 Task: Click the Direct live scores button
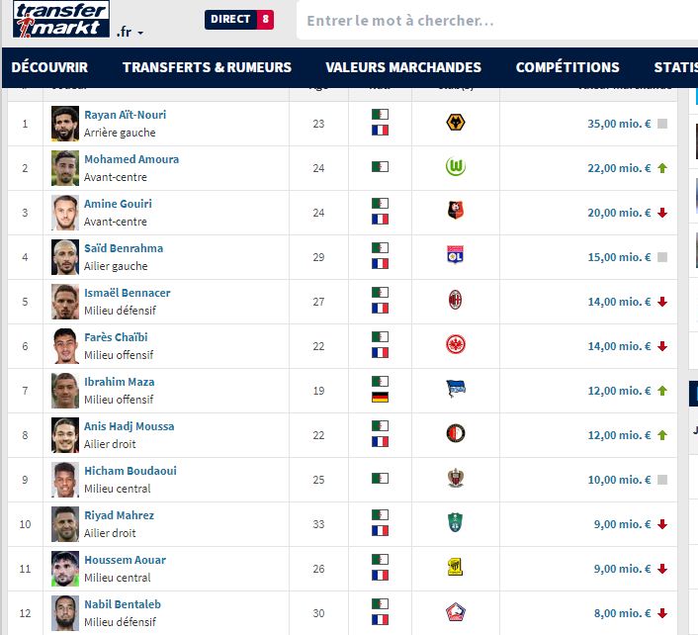point(239,20)
